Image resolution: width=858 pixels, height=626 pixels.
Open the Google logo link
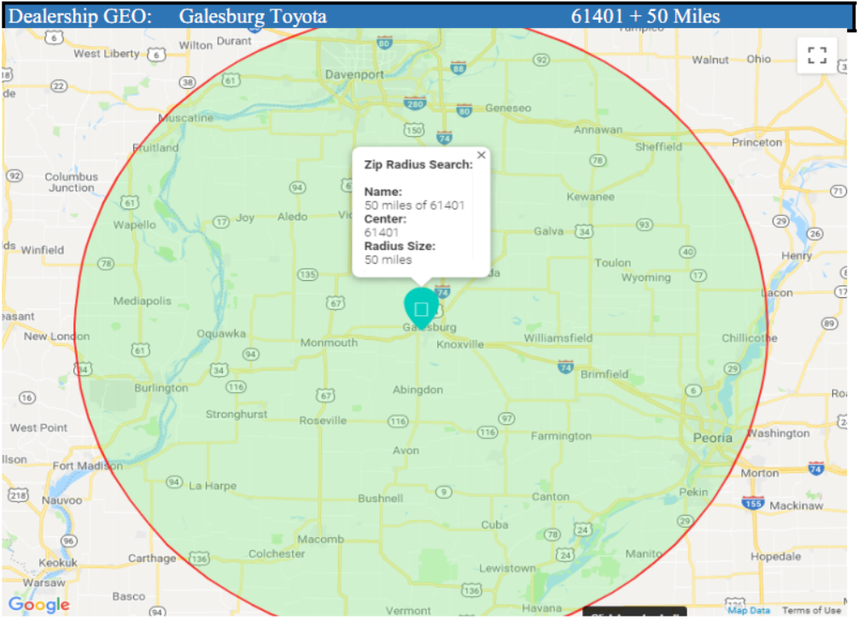[39, 605]
